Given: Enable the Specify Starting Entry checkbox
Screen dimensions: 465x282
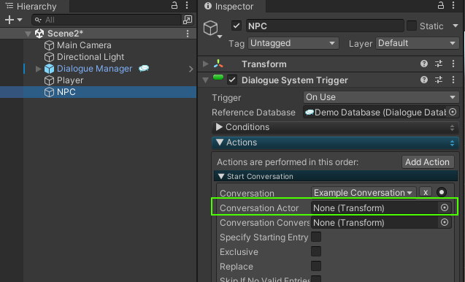Looking at the screenshot, I should (316, 237).
